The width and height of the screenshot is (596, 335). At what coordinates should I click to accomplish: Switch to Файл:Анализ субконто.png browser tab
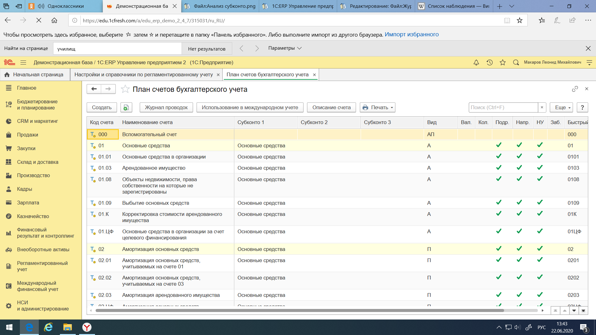tap(220, 6)
